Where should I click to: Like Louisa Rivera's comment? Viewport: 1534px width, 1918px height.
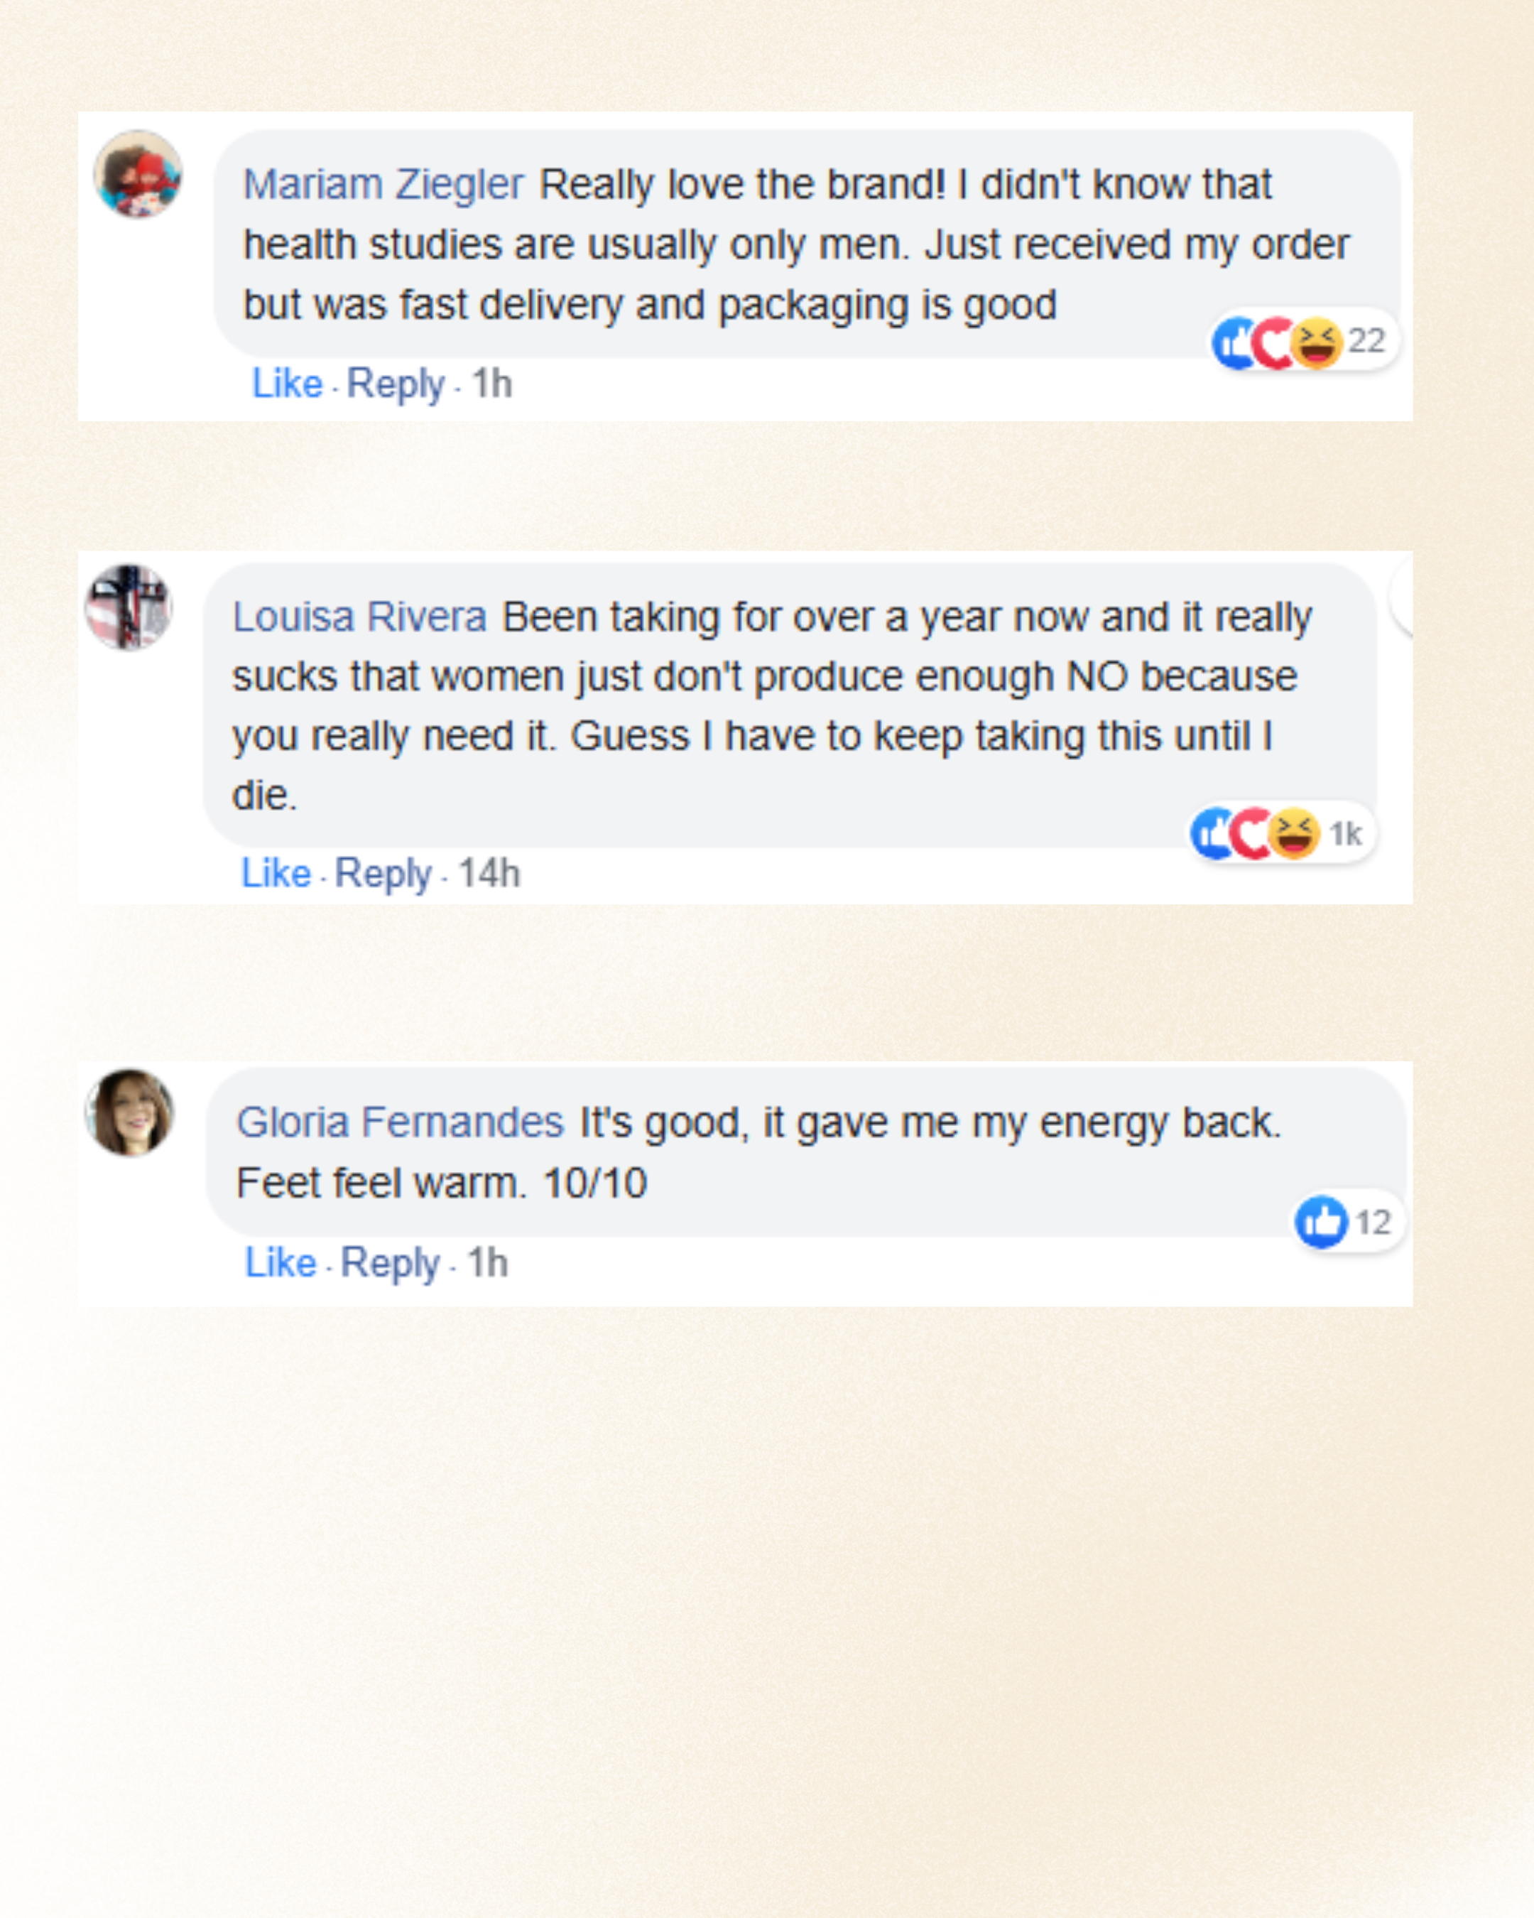276,874
